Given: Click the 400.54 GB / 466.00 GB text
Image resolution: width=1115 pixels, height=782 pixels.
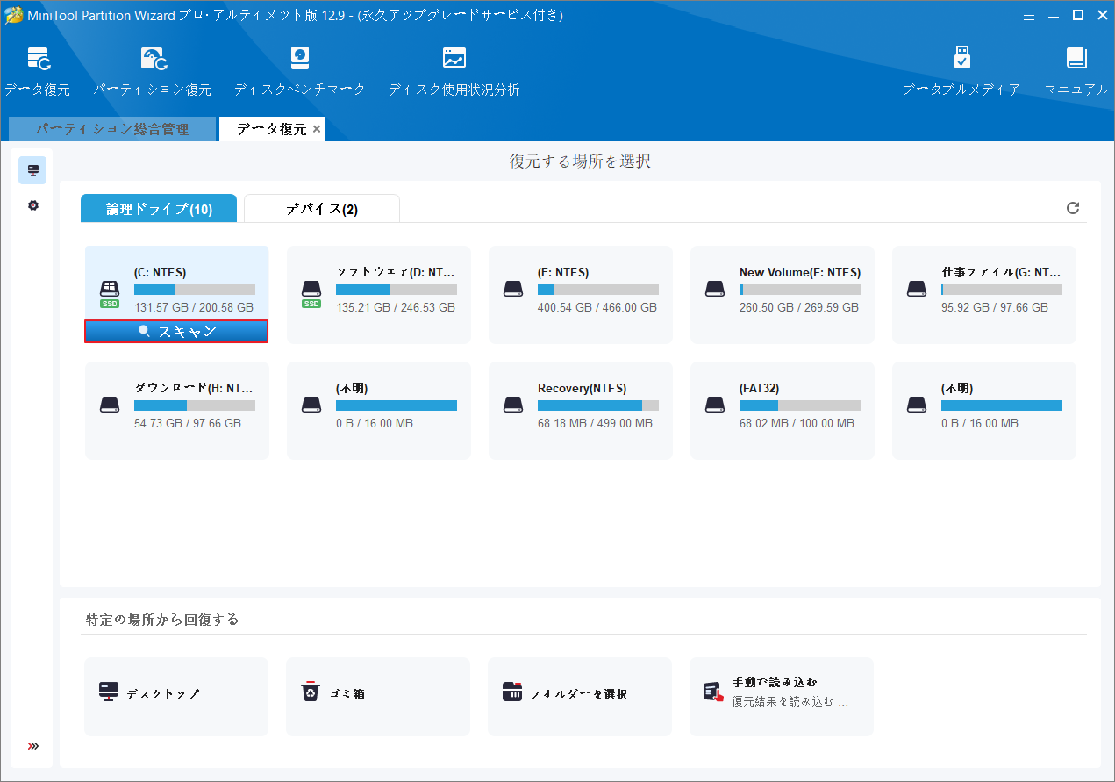Looking at the screenshot, I should coord(597,307).
